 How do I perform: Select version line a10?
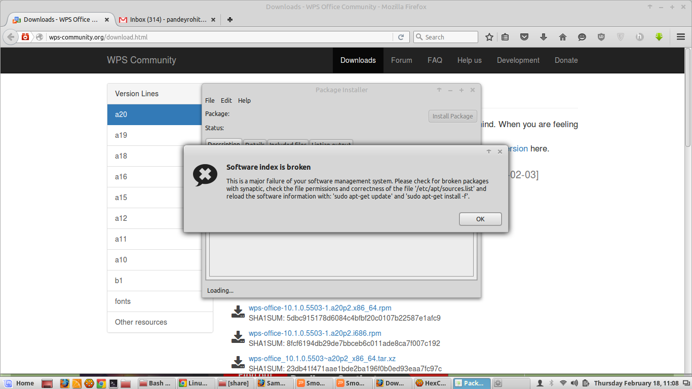point(155,260)
